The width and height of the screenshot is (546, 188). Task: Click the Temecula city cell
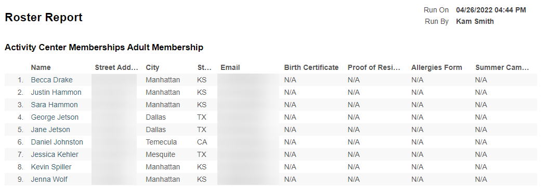pos(161,142)
